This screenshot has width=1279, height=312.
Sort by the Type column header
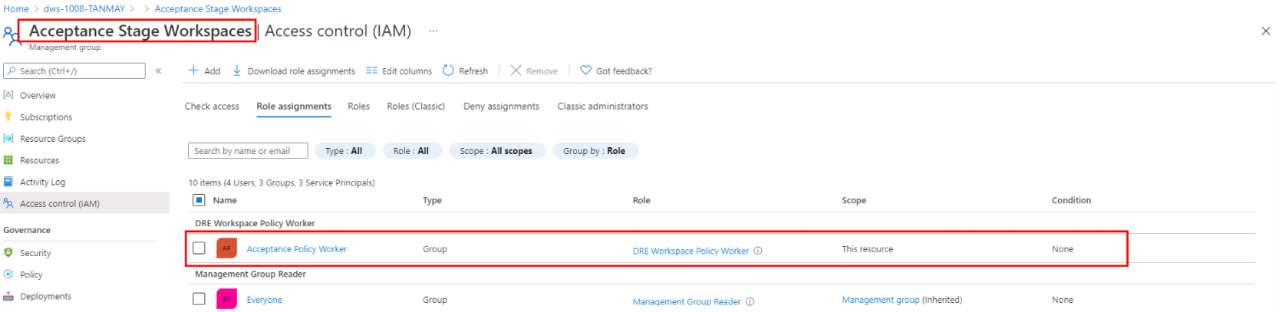pos(432,200)
